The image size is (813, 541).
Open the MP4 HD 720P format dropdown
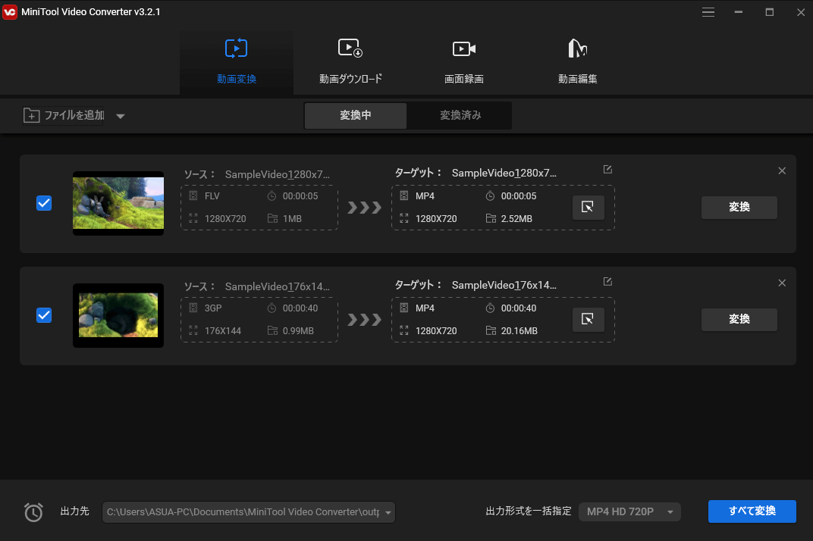[629, 511]
